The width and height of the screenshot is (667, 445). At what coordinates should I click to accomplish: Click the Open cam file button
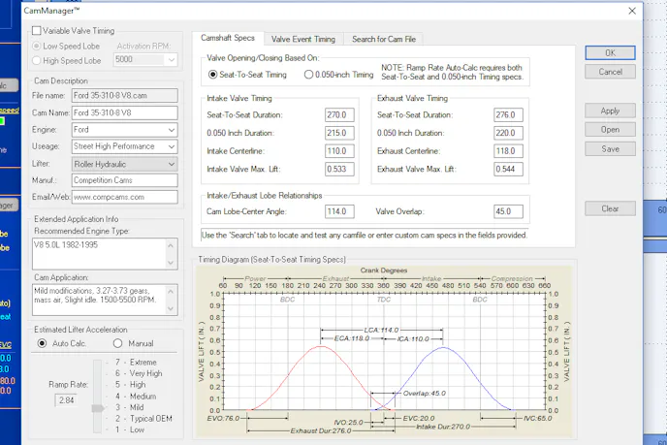610,130
